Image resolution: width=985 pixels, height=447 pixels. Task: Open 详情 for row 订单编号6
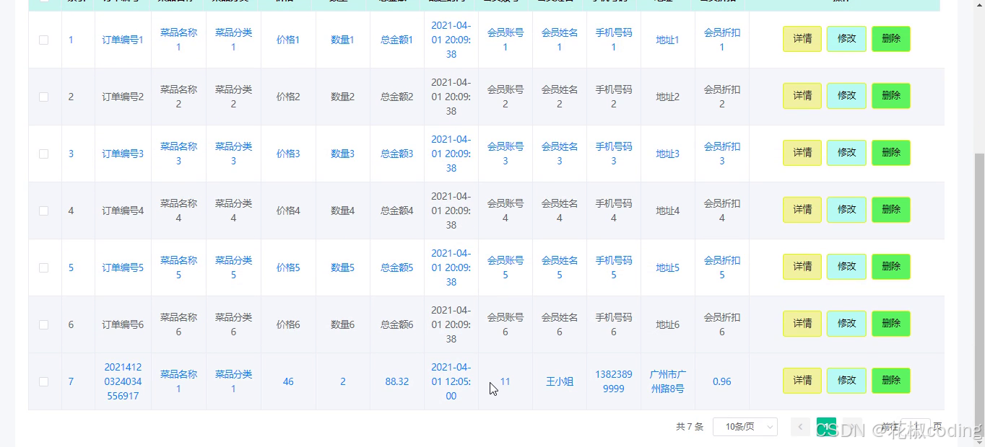pyautogui.click(x=802, y=324)
